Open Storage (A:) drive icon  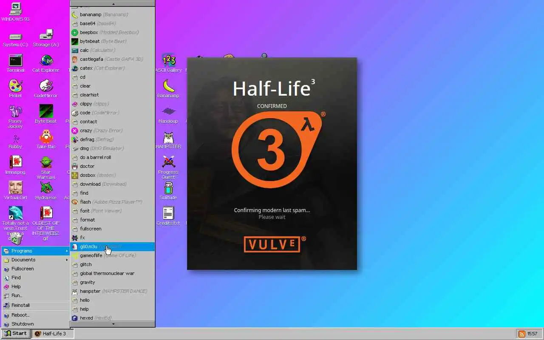pos(46,38)
